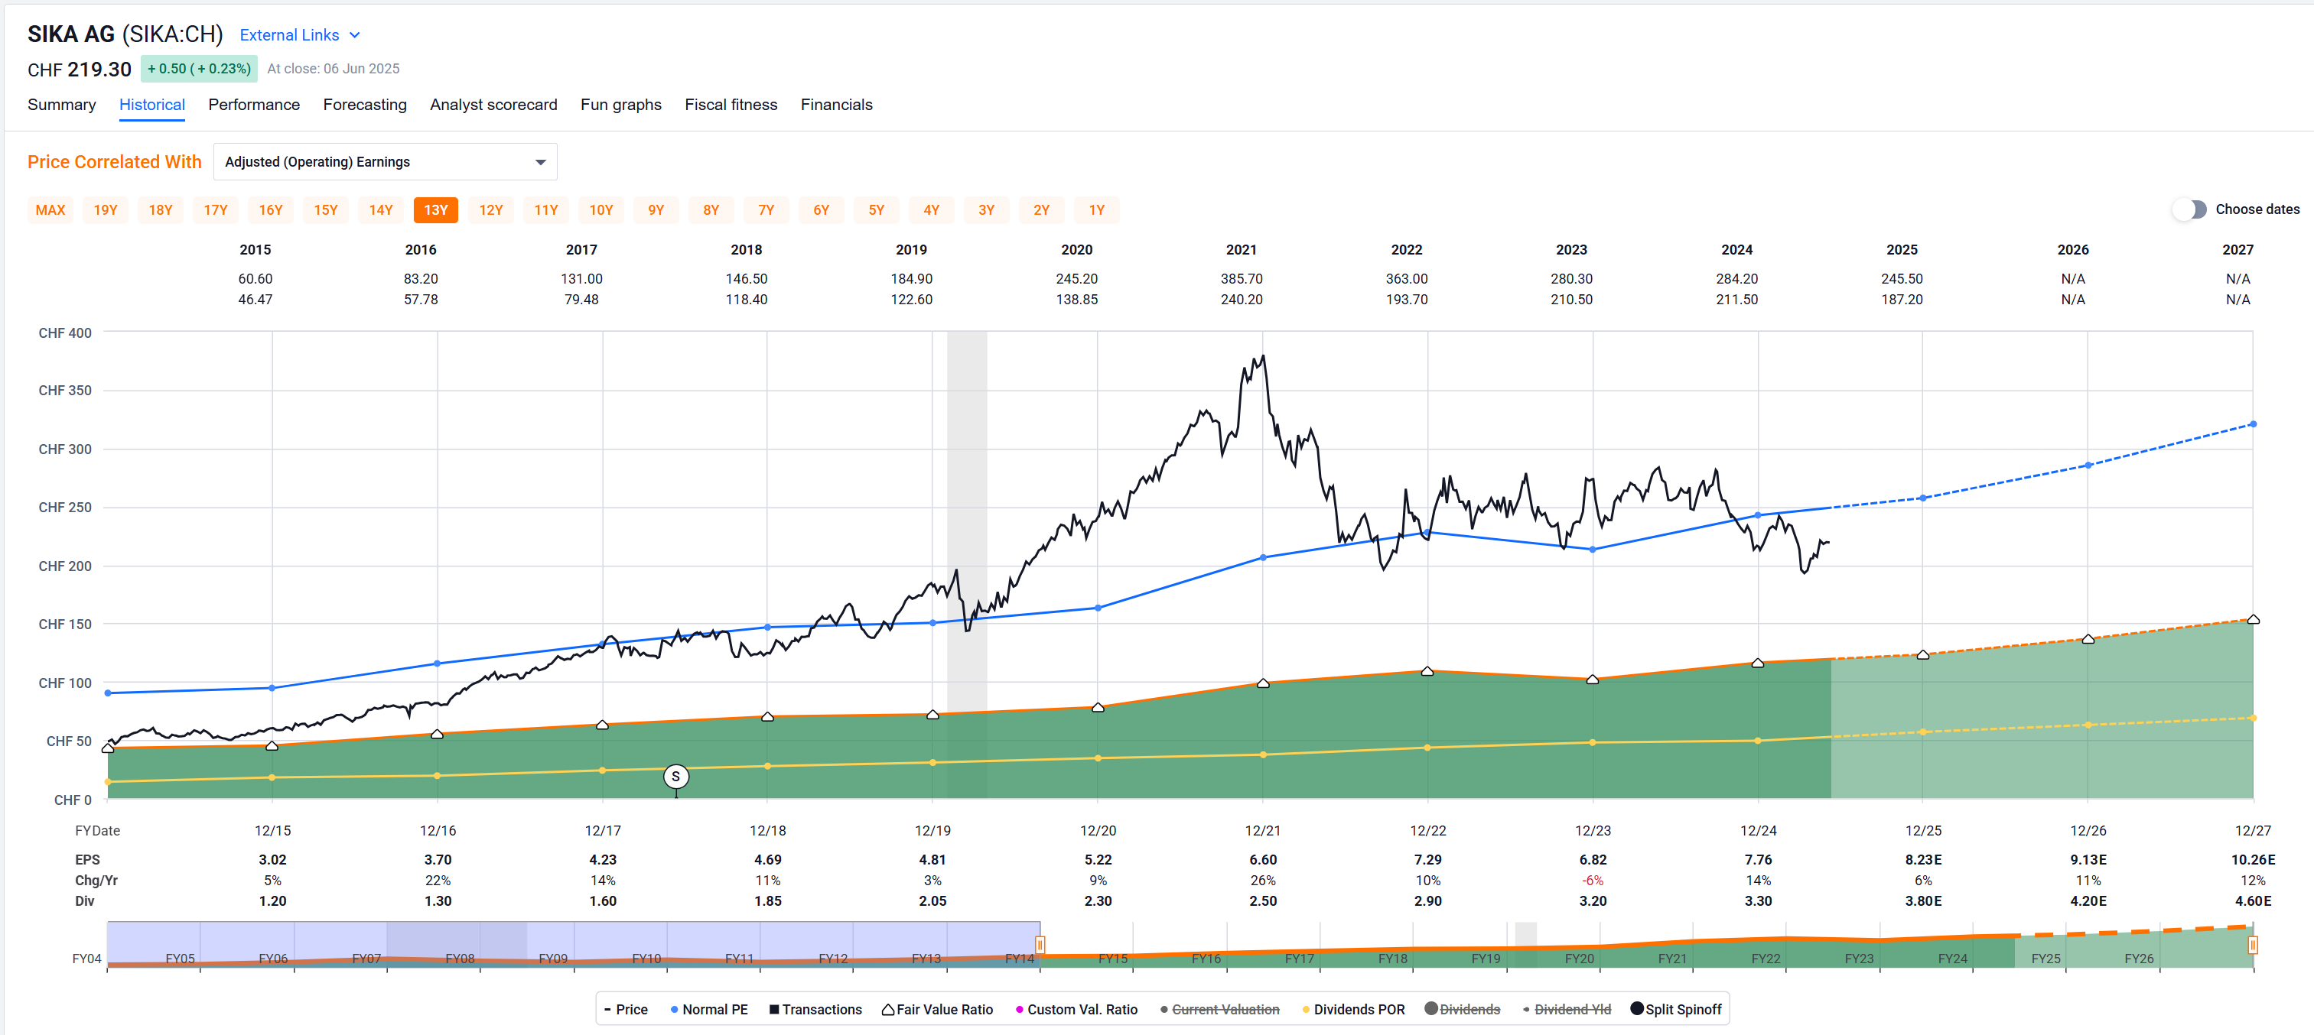Toggle Normal PE legend item
This screenshot has height=1035, width=2314.
(x=709, y=1009)
